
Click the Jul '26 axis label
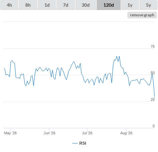[x=87, y=133]
